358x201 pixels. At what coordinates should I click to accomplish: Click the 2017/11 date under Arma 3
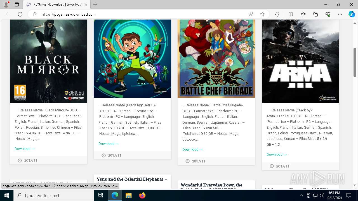(x=283, y=166)
